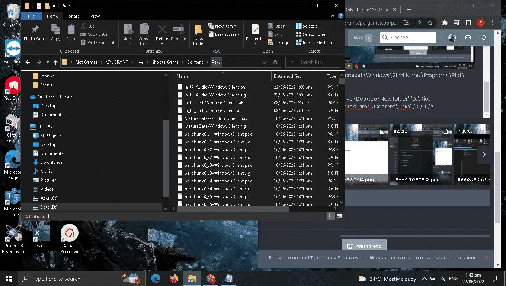Open the Explorer help question mark
This screenshot has width=506, height=286.
tap(340, 16)
